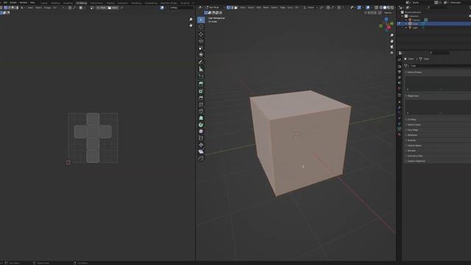Screen dimensions: 471x265
Task: Open the Help menu in top bar
Action: click(x=32, y=2)
